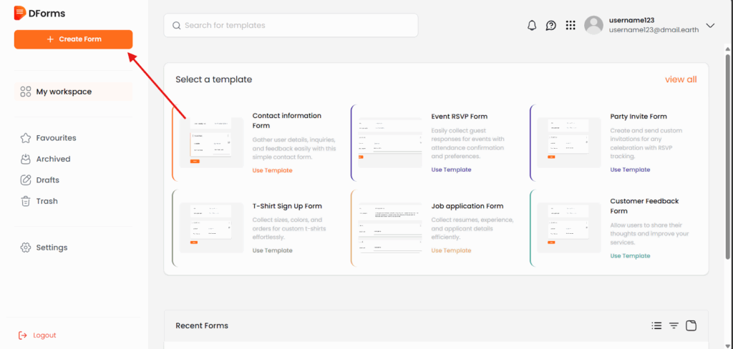
Task: Open My workspace in sidebar
Action: [x=64, y=92]
